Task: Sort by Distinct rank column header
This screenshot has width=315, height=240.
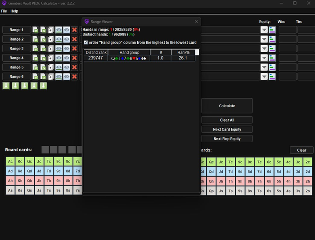Action: pyautogui.click(x=96, y=52)
